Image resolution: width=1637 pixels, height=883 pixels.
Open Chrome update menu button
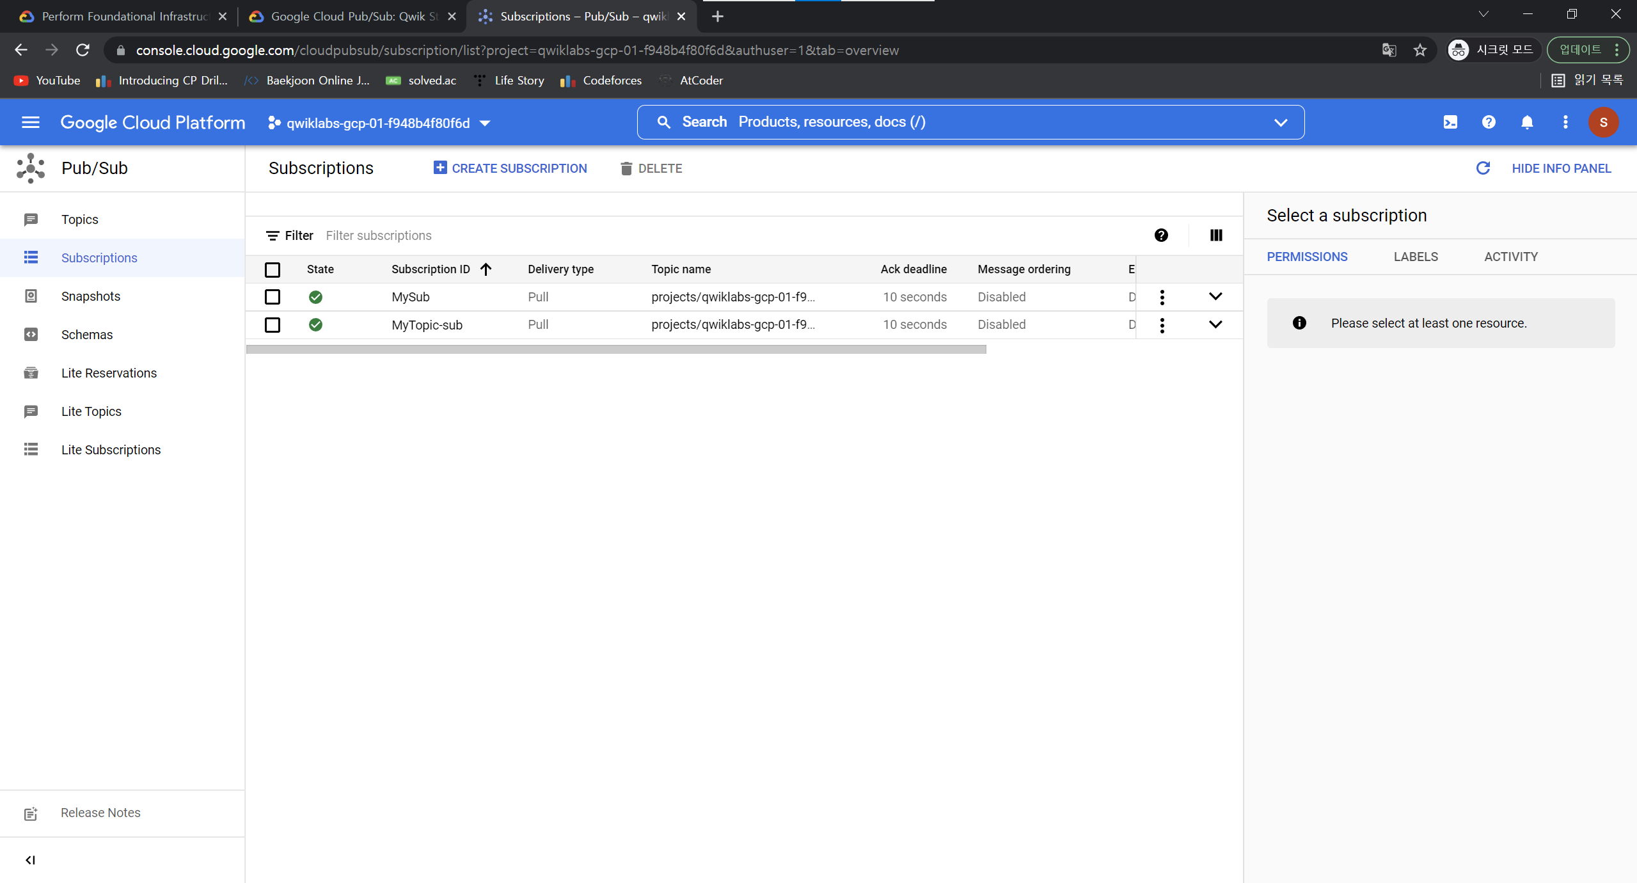pyautogui.click(x=1587, y=50)
